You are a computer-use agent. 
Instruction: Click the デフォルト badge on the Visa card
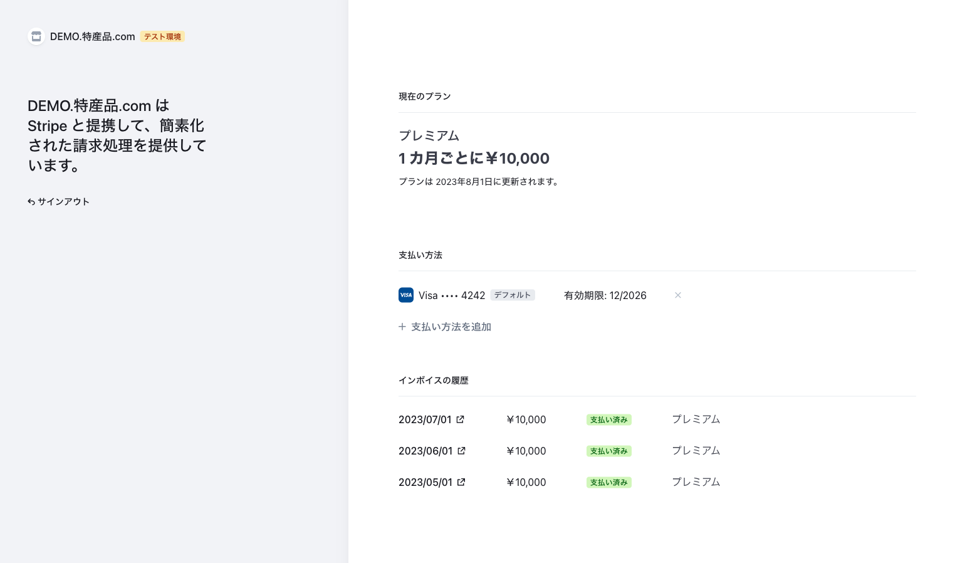pyautogui.click(x=512, y=295)
